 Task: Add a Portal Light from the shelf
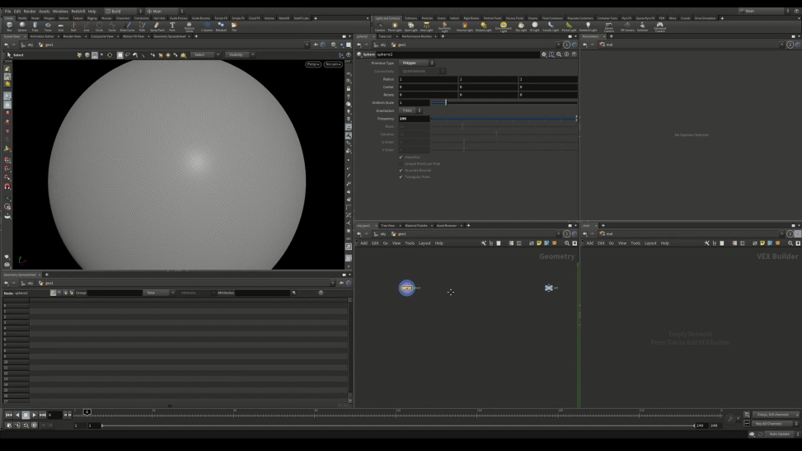click(569, 26)
